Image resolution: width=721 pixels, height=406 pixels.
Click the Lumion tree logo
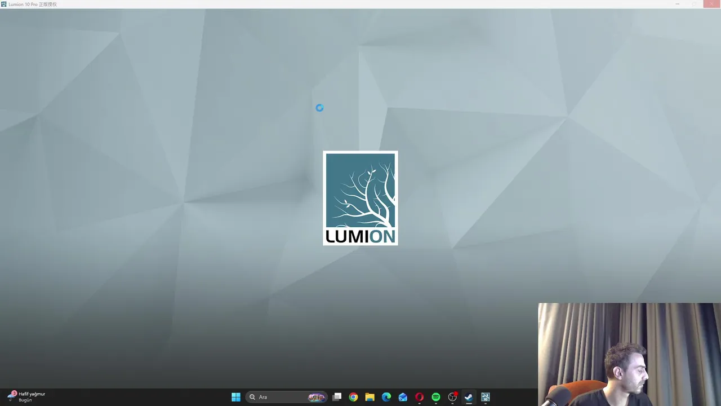pyautogui.click(x=360, y=198)
